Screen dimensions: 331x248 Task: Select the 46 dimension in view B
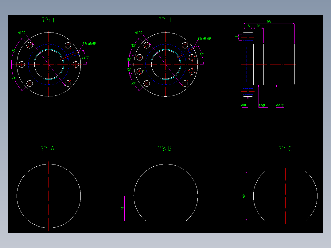pyautogui.click(x=123, y=208)
